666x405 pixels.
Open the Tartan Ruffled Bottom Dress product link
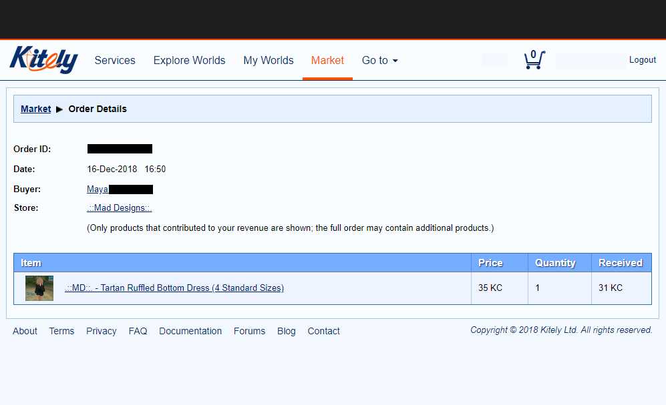174,288
